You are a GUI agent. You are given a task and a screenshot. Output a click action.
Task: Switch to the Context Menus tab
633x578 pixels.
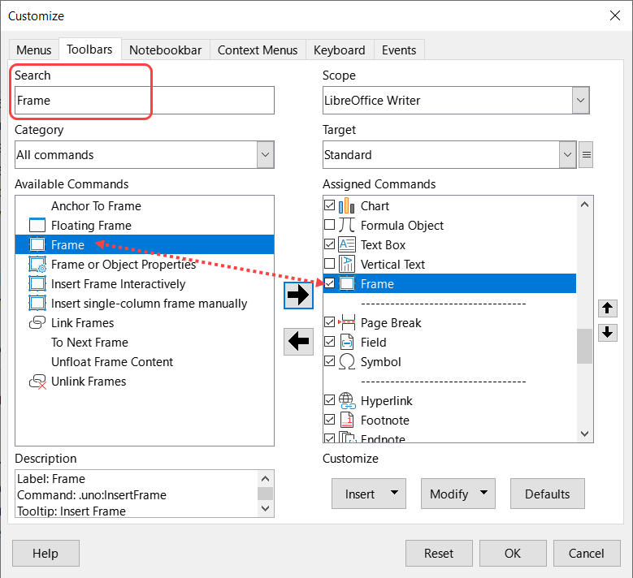point(258,50)
